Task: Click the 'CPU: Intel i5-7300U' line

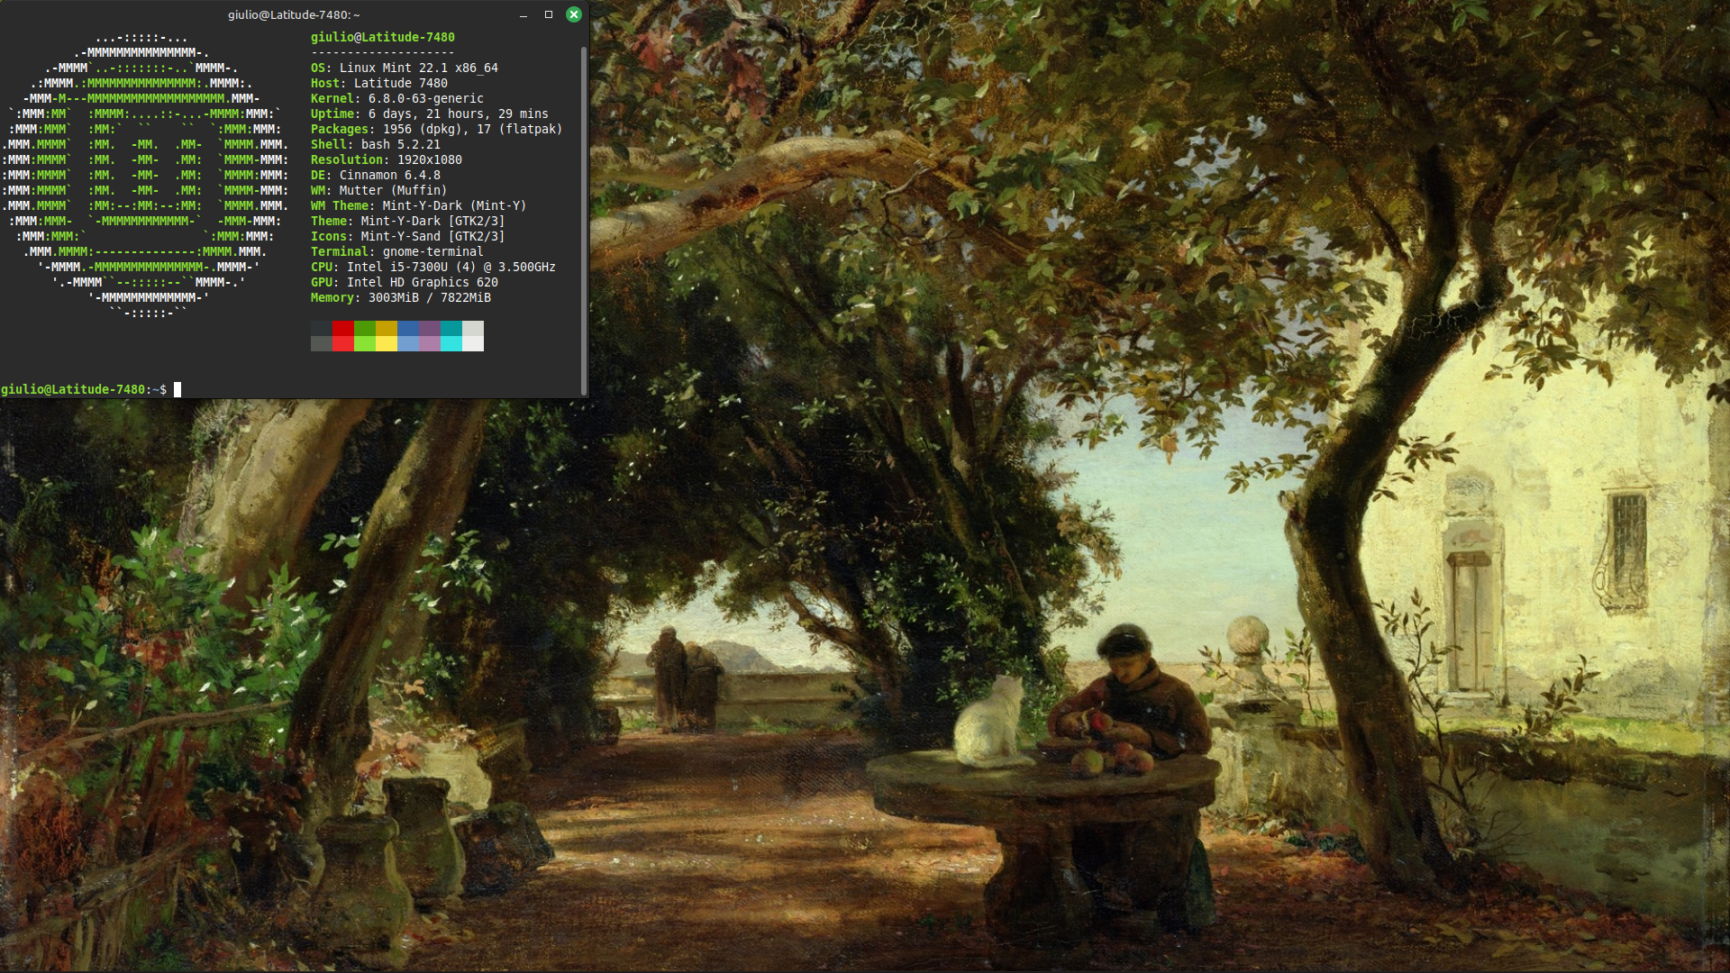Action: click(x=432, y=267)
